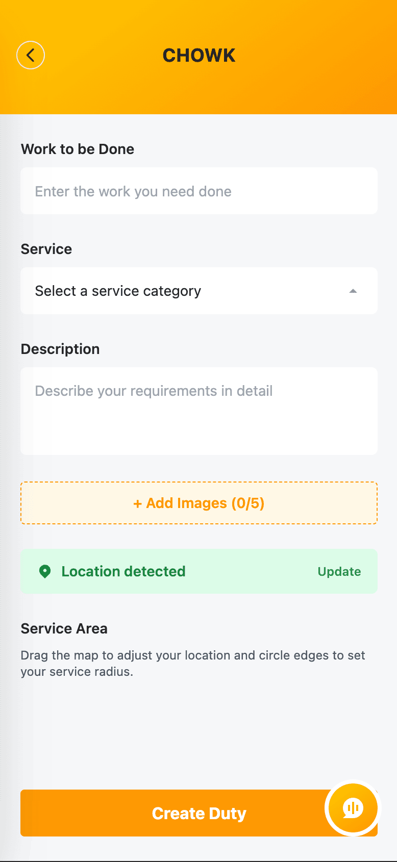
Task: Click the CHOWK header title
Action: pyautogui.click(x=199, y=56)
